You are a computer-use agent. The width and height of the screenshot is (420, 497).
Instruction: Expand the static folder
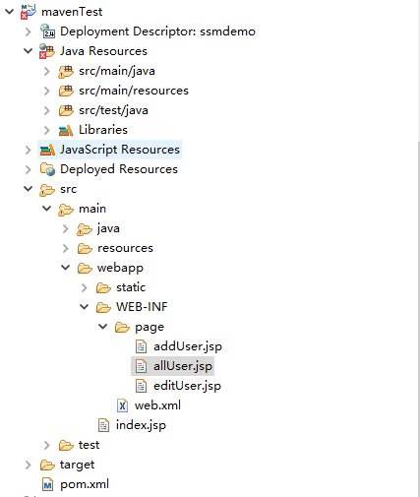[x=85, y=287]
